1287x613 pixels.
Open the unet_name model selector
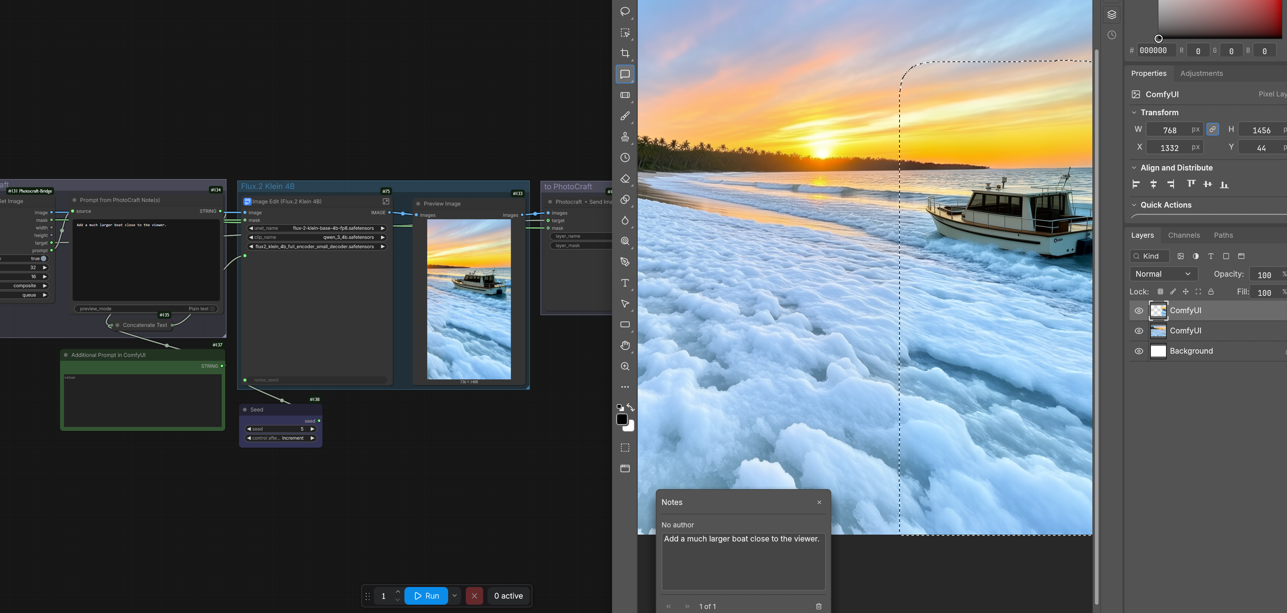(317, 228)
